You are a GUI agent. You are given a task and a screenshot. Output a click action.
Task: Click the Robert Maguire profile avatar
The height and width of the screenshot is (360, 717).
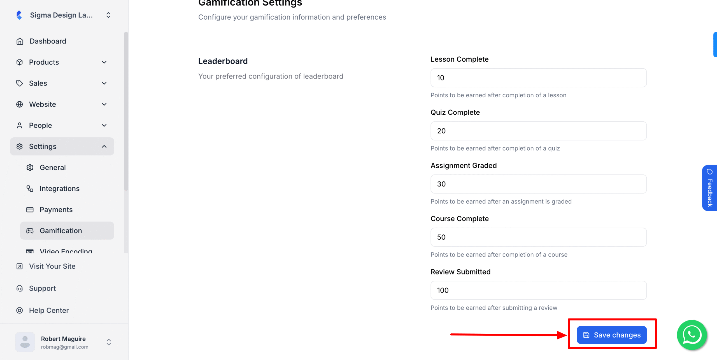[25, 342]
